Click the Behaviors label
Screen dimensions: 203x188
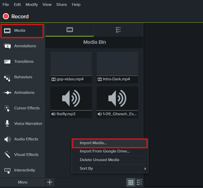click(x=23, y=77)
